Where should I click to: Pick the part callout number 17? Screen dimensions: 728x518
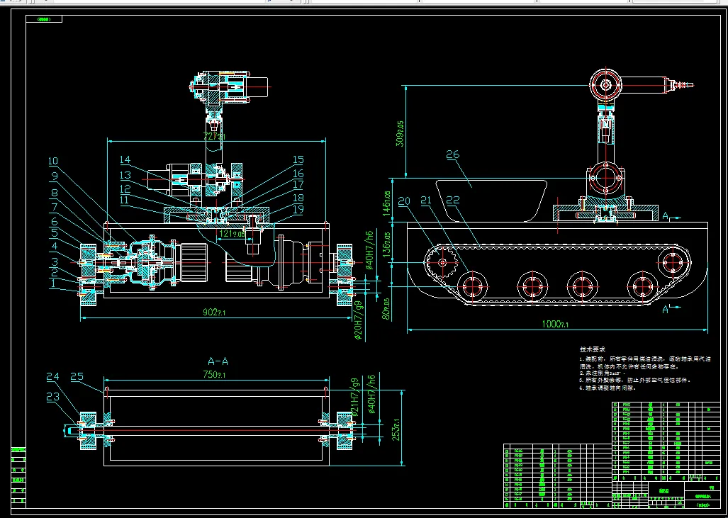tap(298, 184)
